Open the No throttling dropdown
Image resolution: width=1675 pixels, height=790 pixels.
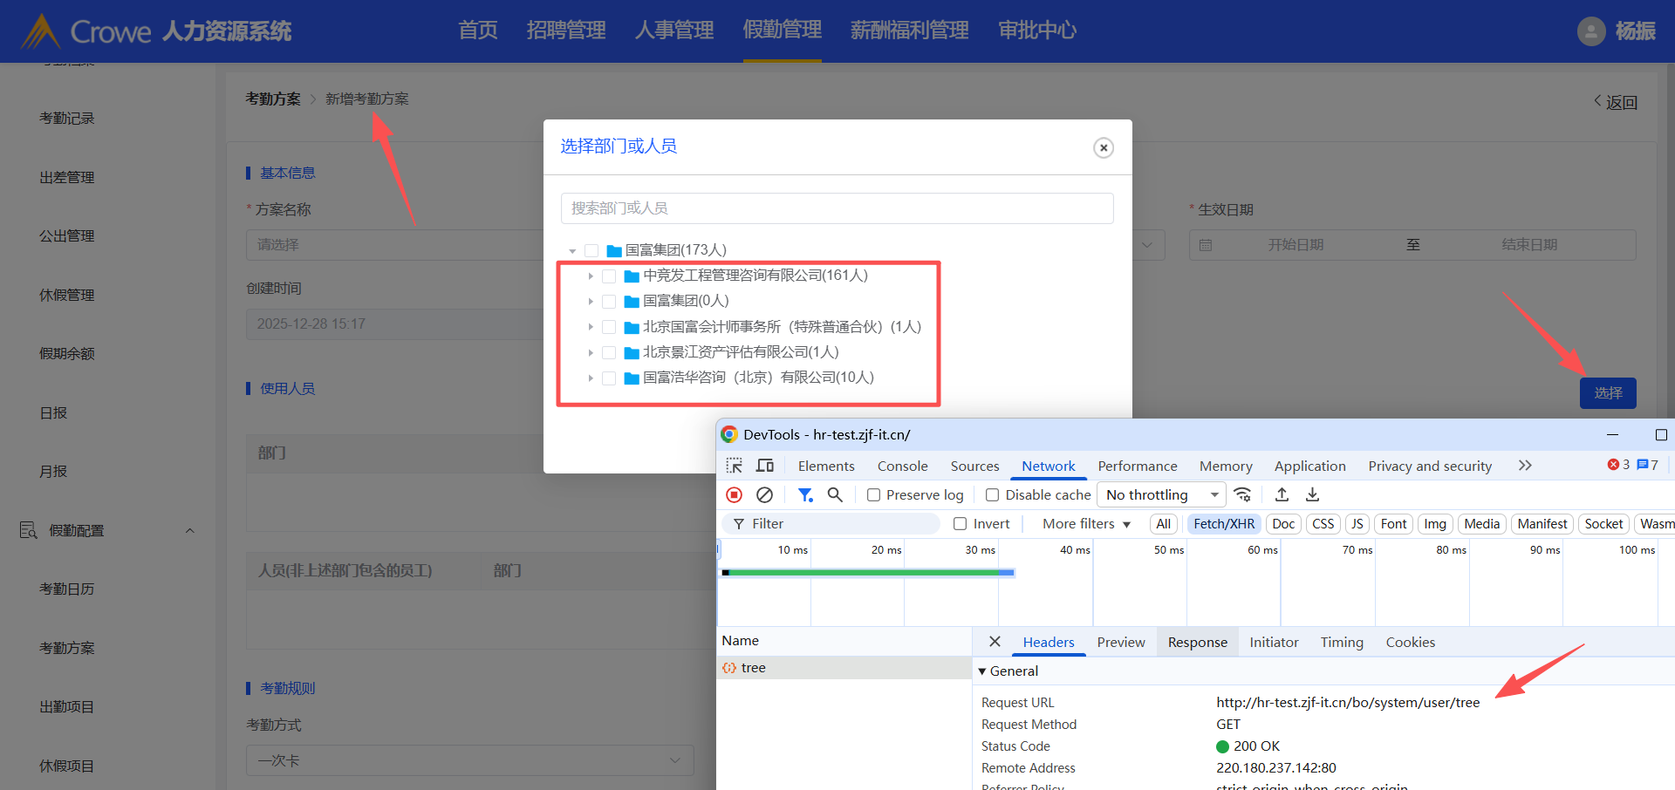(1160, 495)
